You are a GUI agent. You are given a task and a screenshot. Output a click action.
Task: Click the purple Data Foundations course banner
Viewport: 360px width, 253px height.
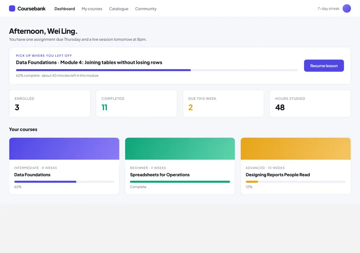pos(64,149)
